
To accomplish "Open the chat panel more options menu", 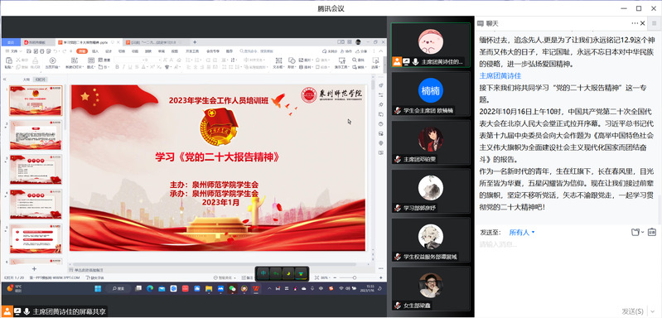I will (635, 23).
